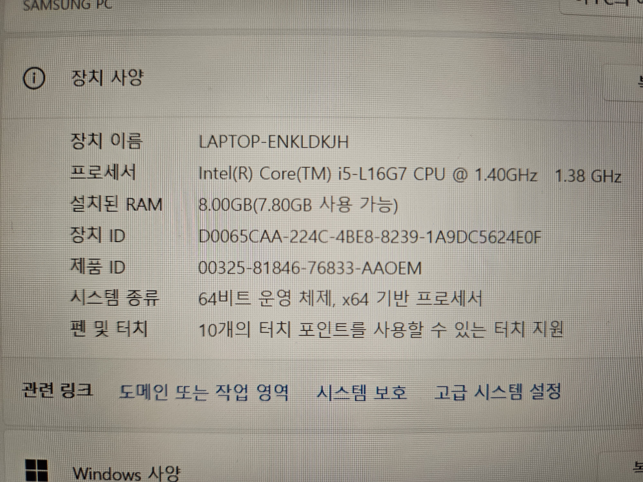
Task: Click the 장치 사양 section header
Action: click(x=107, y=78)
